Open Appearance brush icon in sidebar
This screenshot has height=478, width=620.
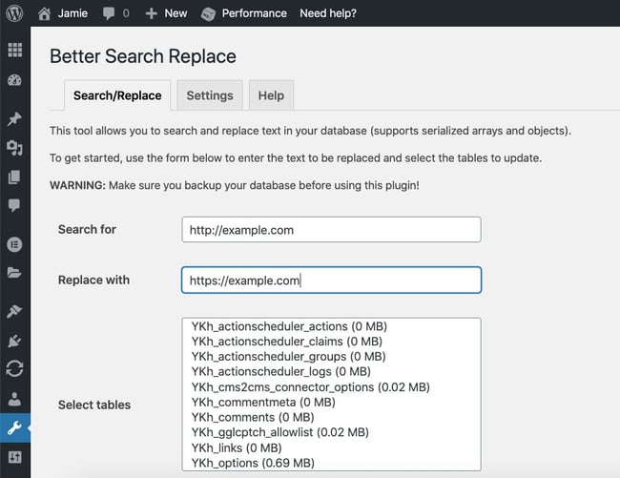tap(14, 311)
